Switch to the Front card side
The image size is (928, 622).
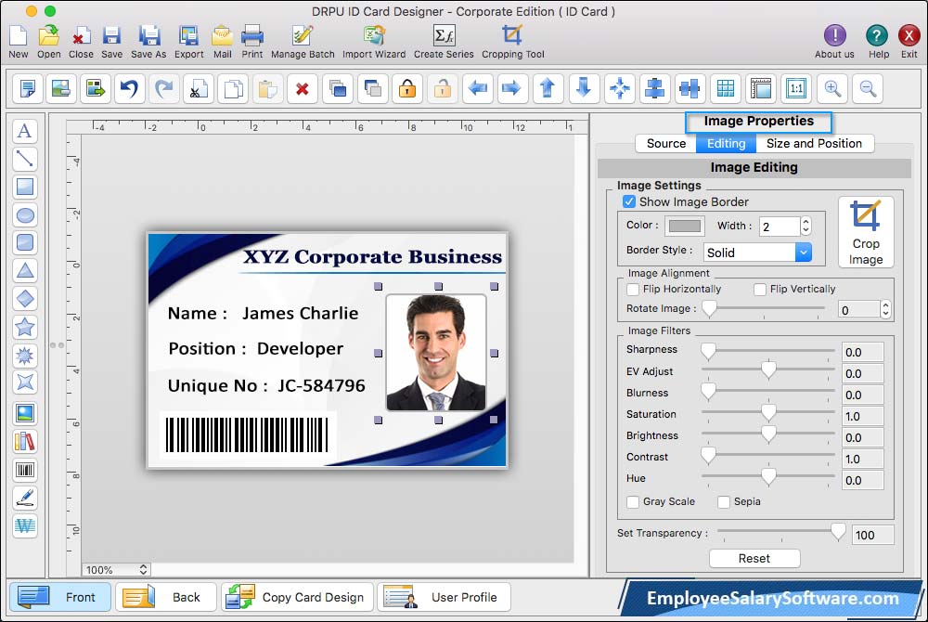(60, 597)
